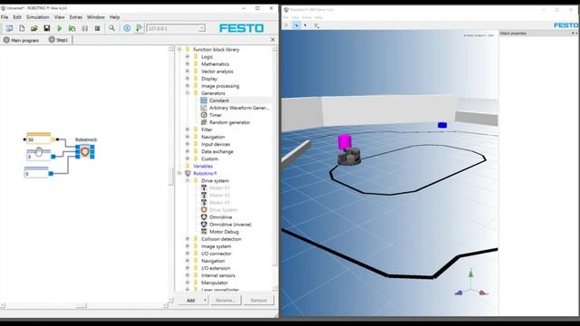Collapse the Drive system folder
Viewport: 580px width, 326px height.
coord(188,180)
